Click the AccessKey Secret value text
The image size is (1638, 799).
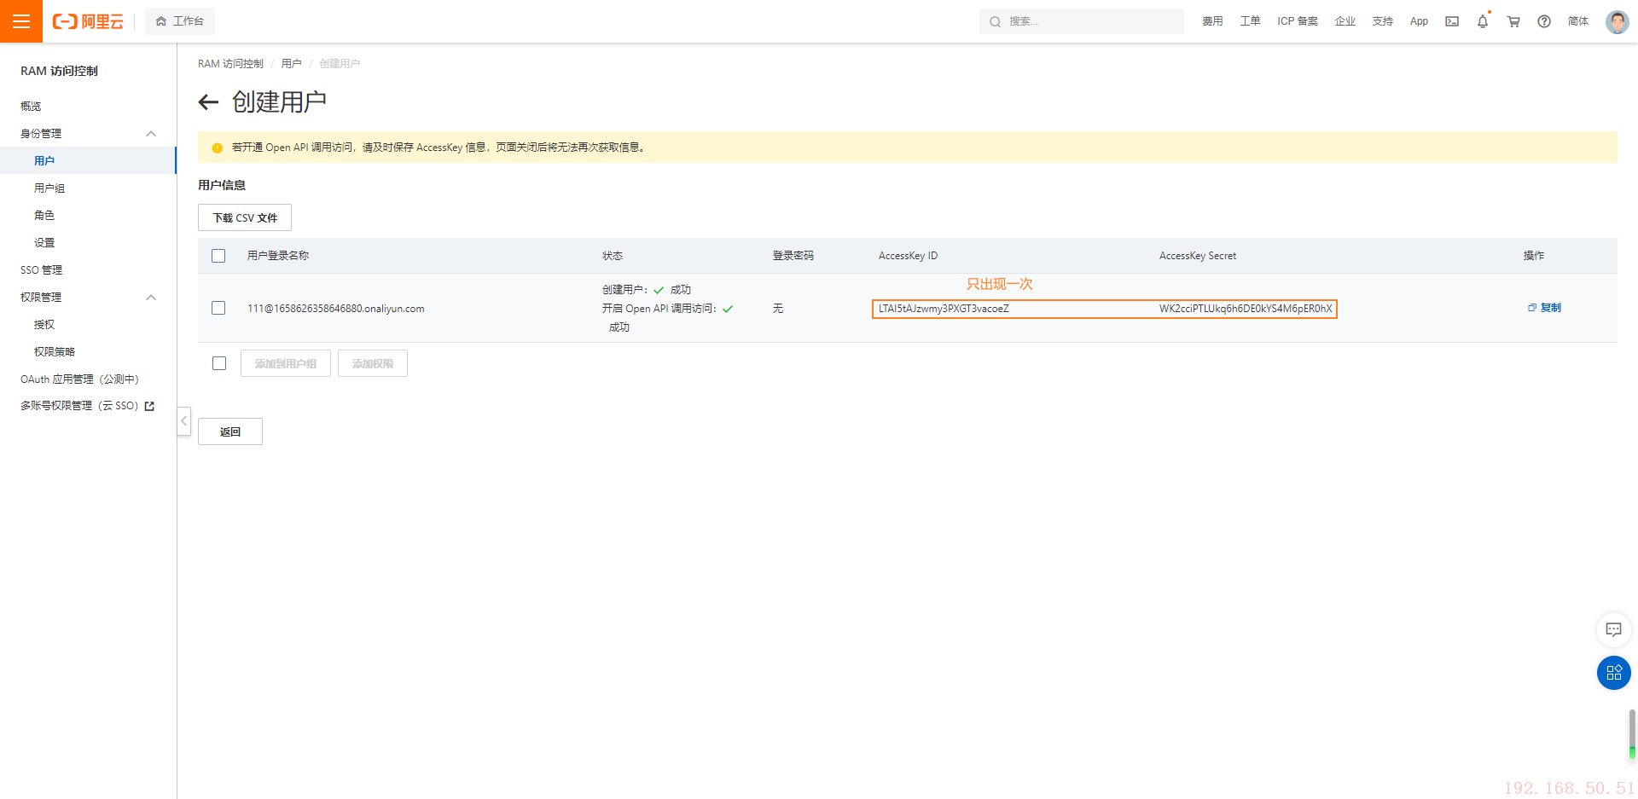pos(1246,309)
